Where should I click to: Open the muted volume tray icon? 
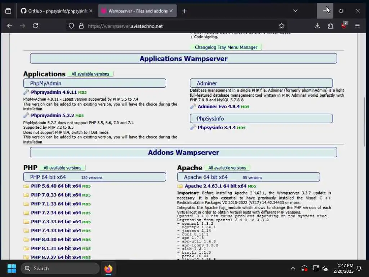pyautogui.click(x=325, y=268)
